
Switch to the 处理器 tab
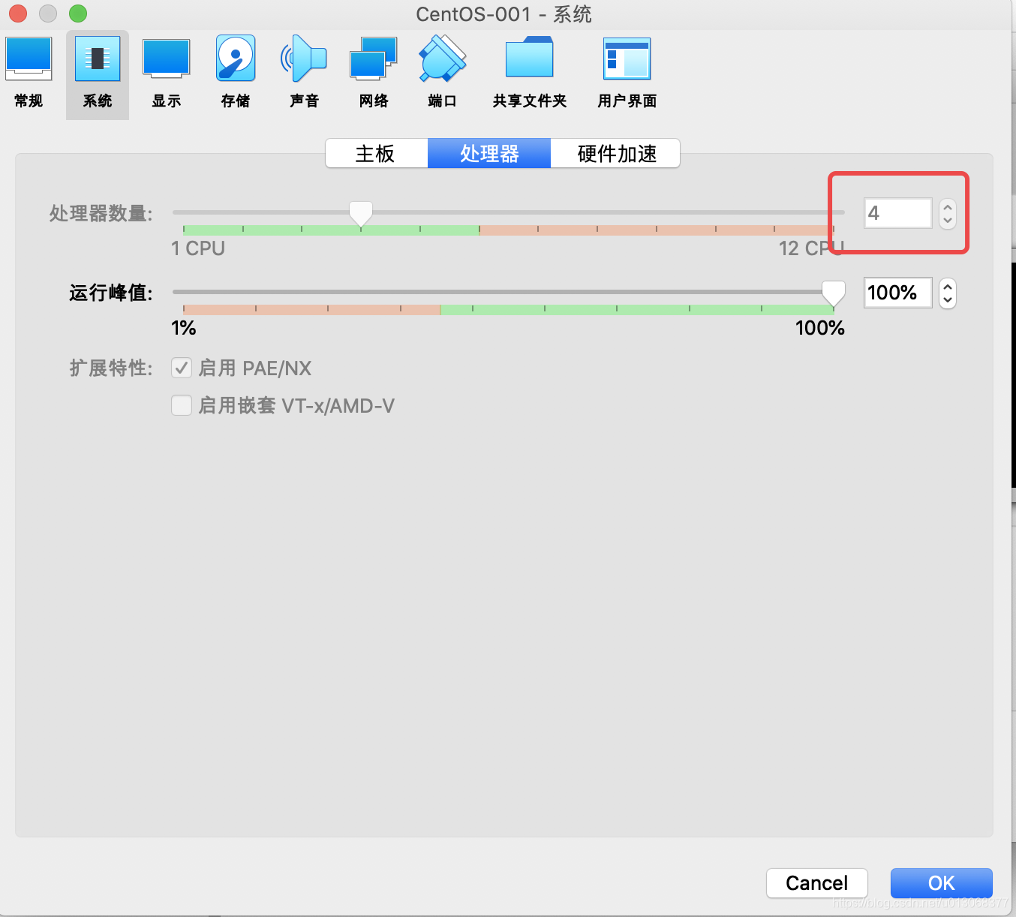point(489,153)
